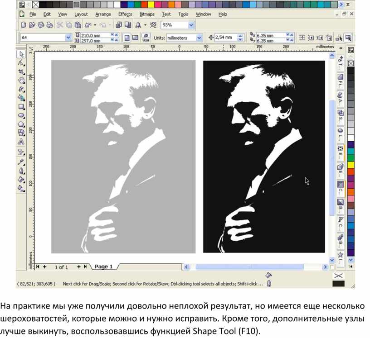Open the Layout menu
Screen dimensions: 370x338
point(81,14)
